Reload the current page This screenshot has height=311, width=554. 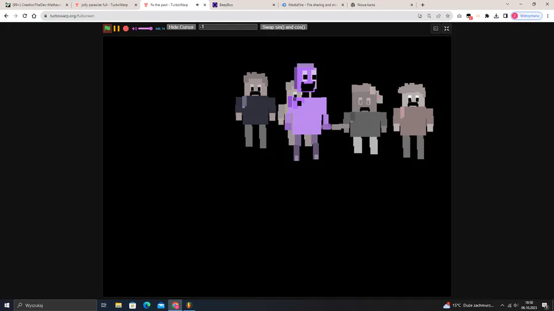[x=25, y=16]
